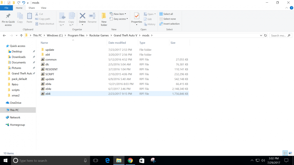Open the File tab

pyautogui.click(x=6, y=8)
